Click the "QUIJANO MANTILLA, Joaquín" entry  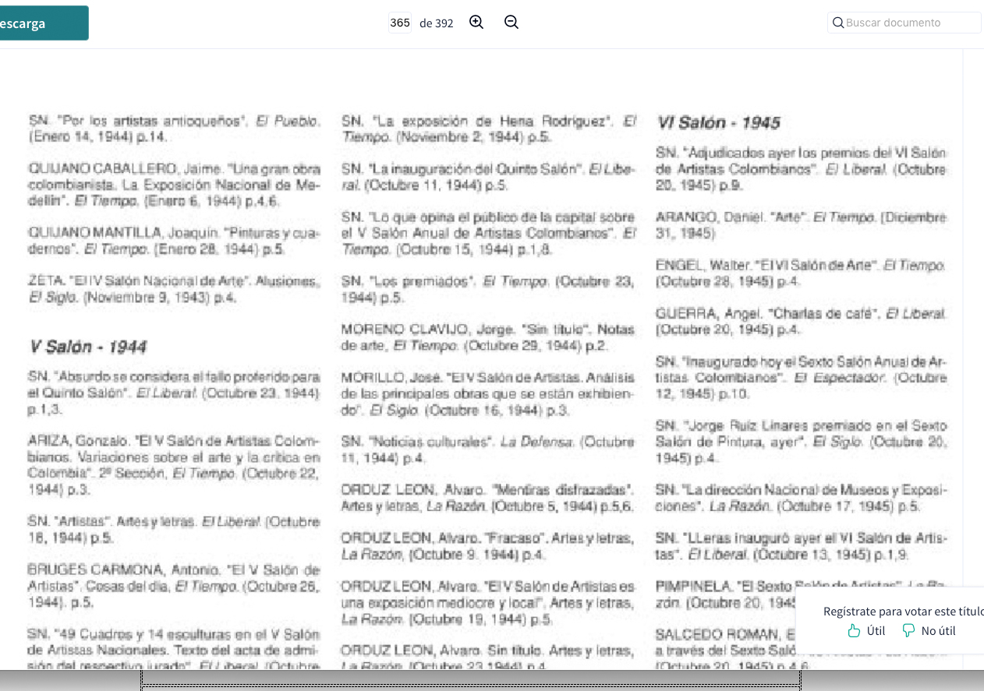[x=175, y=241]
